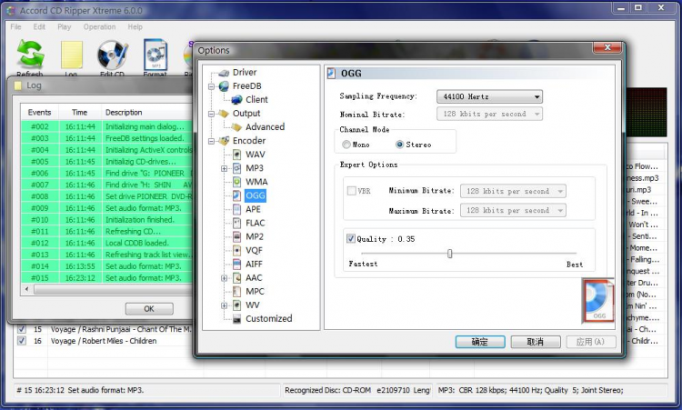
Task: Select the Customized encoder icon
Action: click(x=237, y=319)
